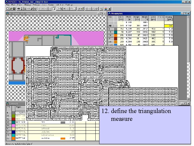Click the orange swatch in last Colours row
This screenshot has height=146, width=194.
13,138
